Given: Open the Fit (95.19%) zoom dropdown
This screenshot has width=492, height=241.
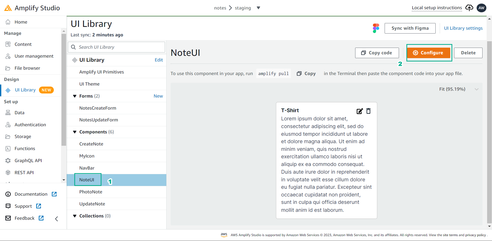Looking at the screenshot, I should [x=459, y=89].
